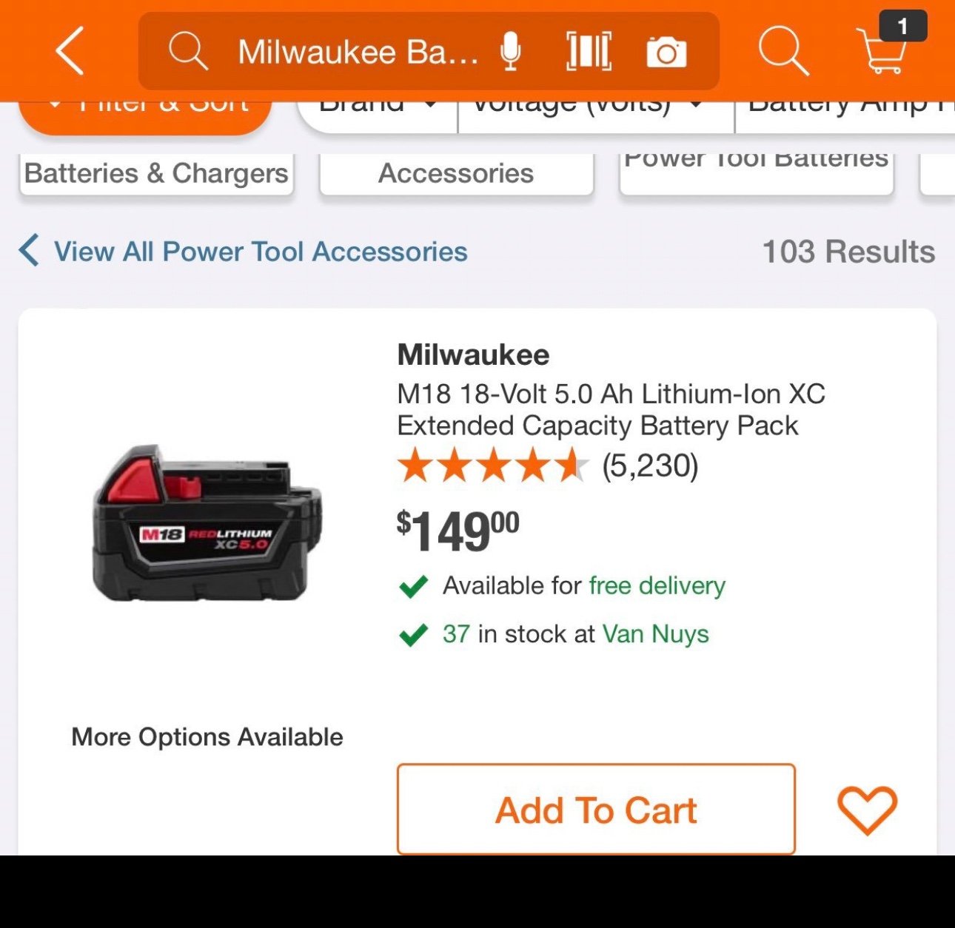Open the Battery Amp filter dropdown
This screenshot has height=928, width=955.
(845, 110)
